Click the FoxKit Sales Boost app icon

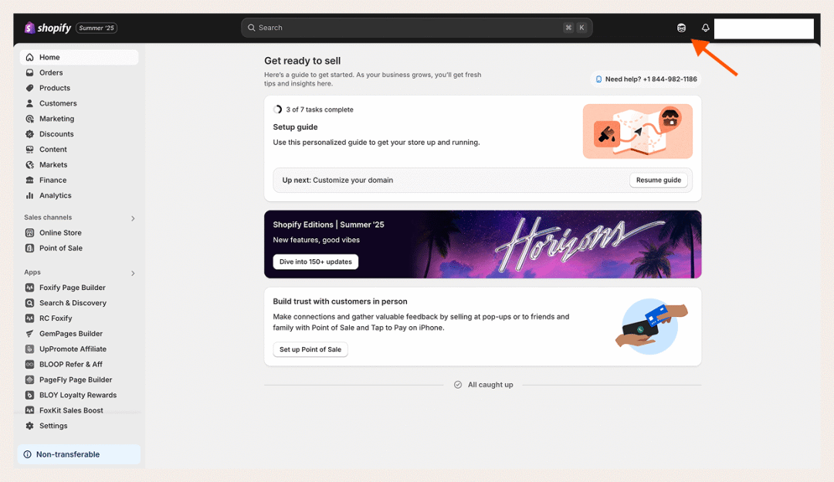click(x=30, y=410)
